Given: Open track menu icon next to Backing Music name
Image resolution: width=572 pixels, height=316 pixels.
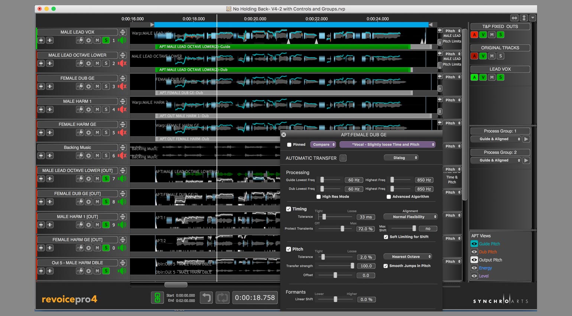Looking at the screenshot, I should click(x=123, y=147).
